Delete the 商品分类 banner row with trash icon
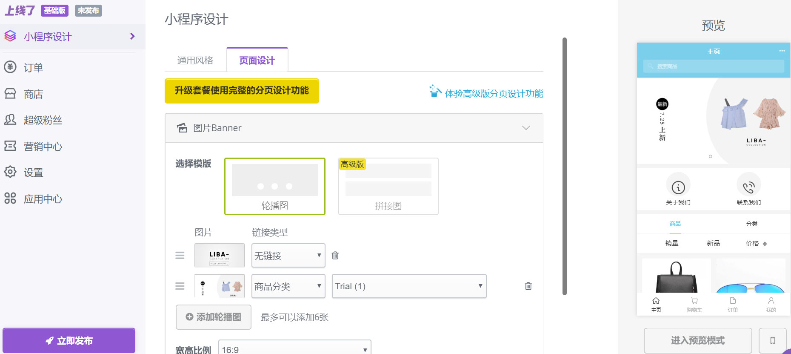The image size is (791, 354). point(528,286)
